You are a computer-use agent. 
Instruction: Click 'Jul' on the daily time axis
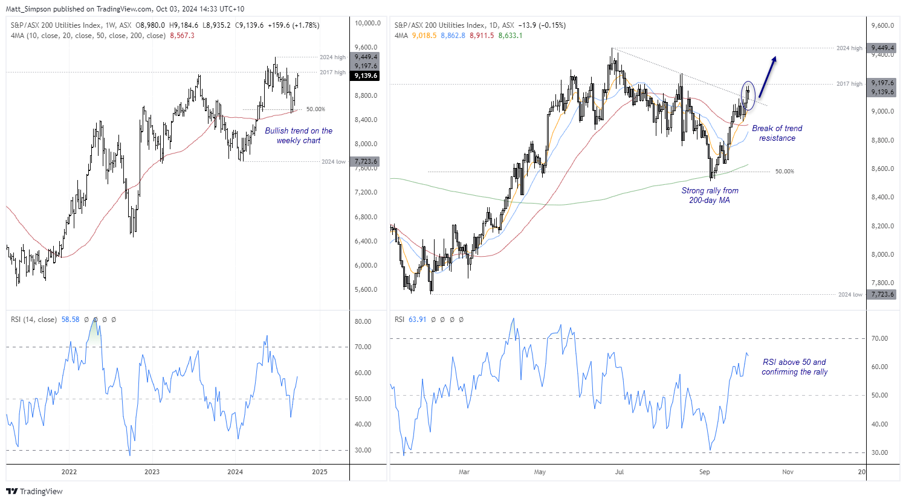point(620,472)
